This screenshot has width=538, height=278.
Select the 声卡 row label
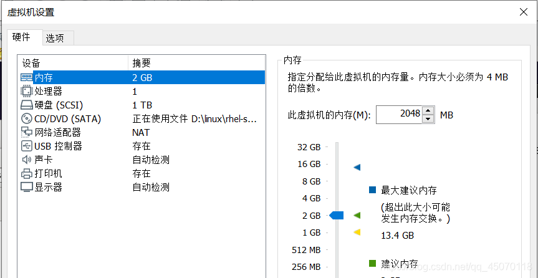click(x=44, y=160)
